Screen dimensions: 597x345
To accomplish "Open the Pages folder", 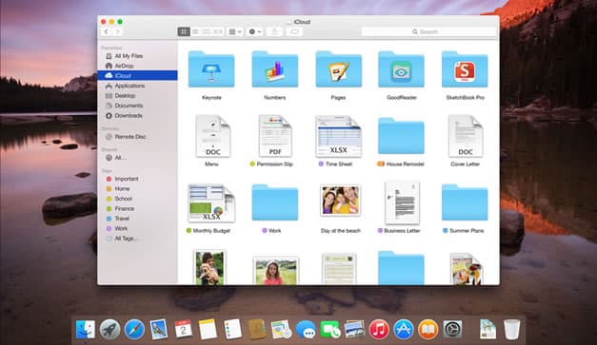I will tap(338, 69).
